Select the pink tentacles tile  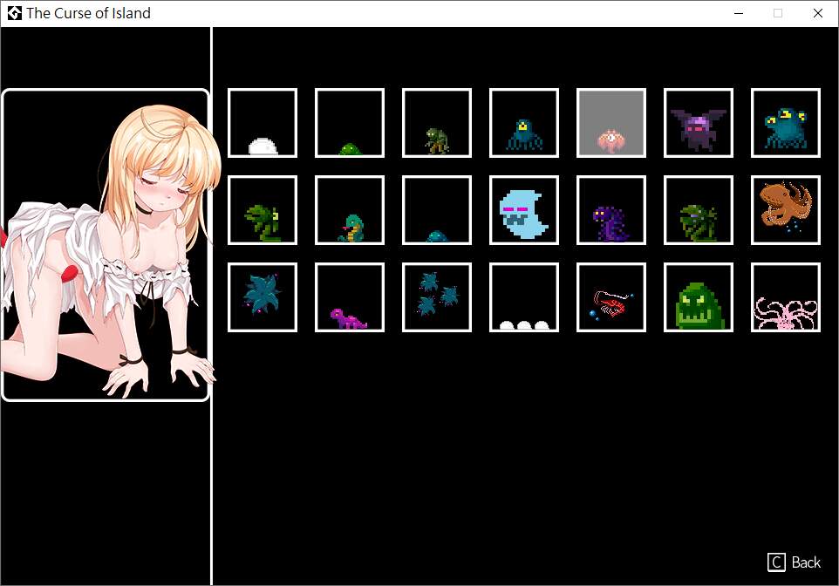coord(786,297)
